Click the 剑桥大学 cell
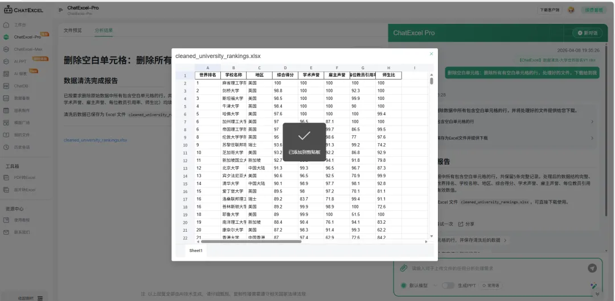 (233, 90)
